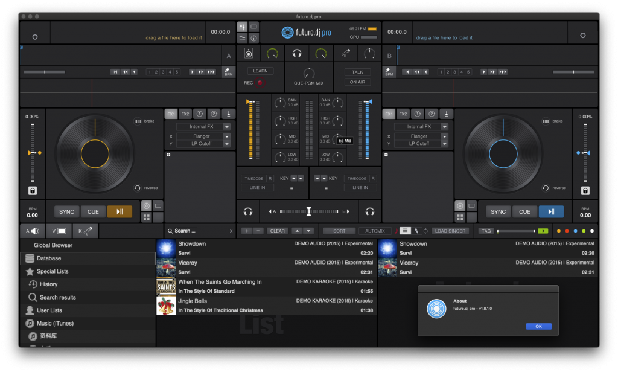Open equalizer sliders settings icon

tap(242, 38)
